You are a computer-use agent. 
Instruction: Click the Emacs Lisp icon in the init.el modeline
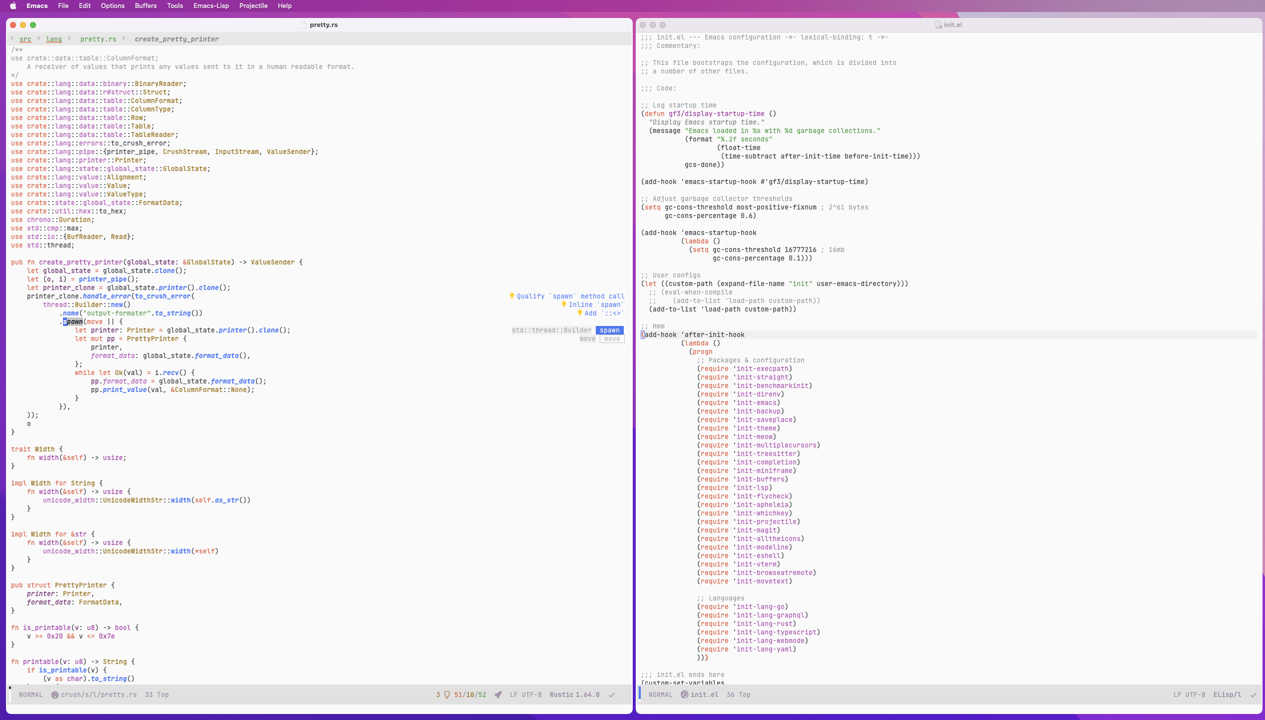pos(685,694)
